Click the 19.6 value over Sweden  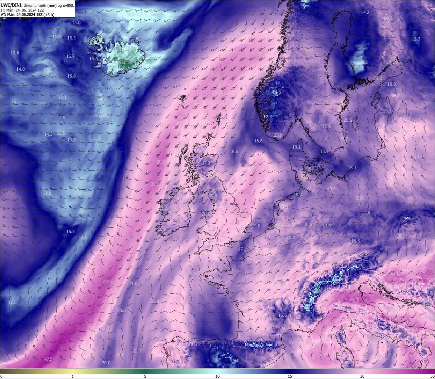(x=327, y=126)
